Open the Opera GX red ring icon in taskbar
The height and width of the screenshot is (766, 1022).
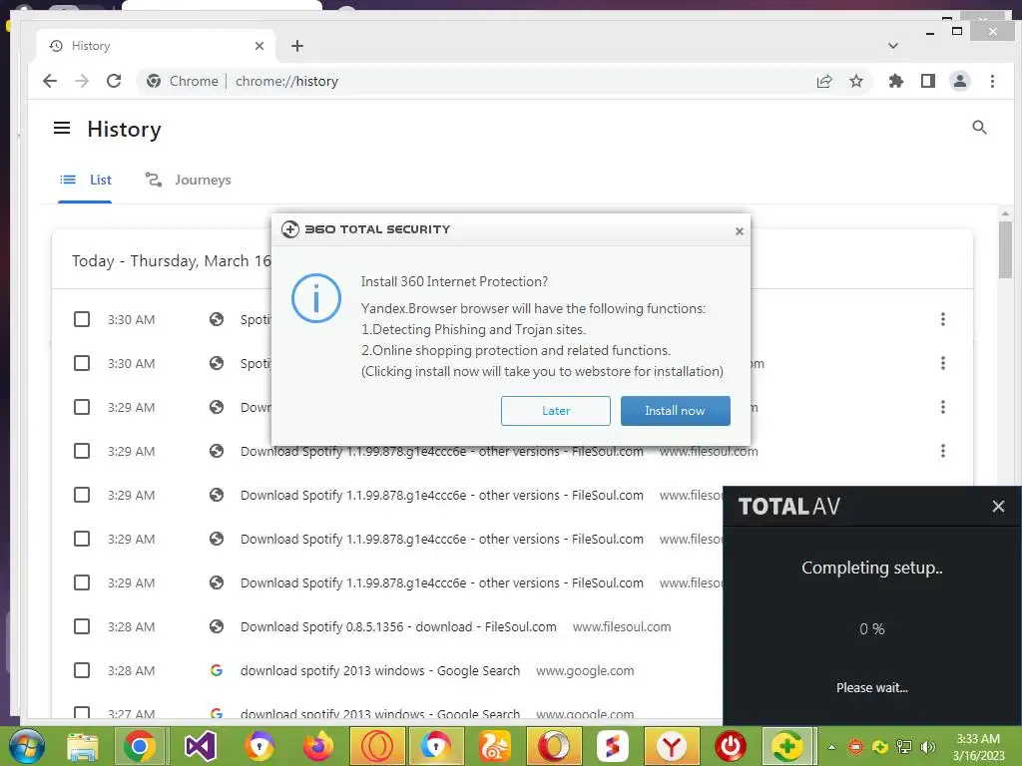tap(377, 746)
